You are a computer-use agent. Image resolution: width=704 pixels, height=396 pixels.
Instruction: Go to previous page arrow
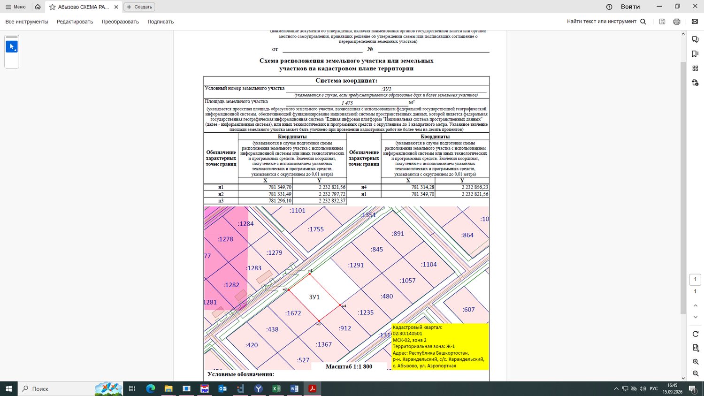[696, 305]
